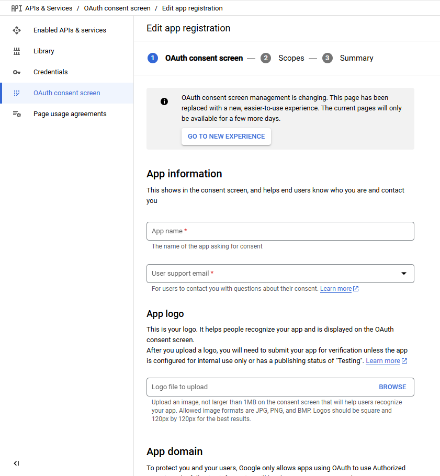Click the Enabled APIs & services icon

click(17, 30)
